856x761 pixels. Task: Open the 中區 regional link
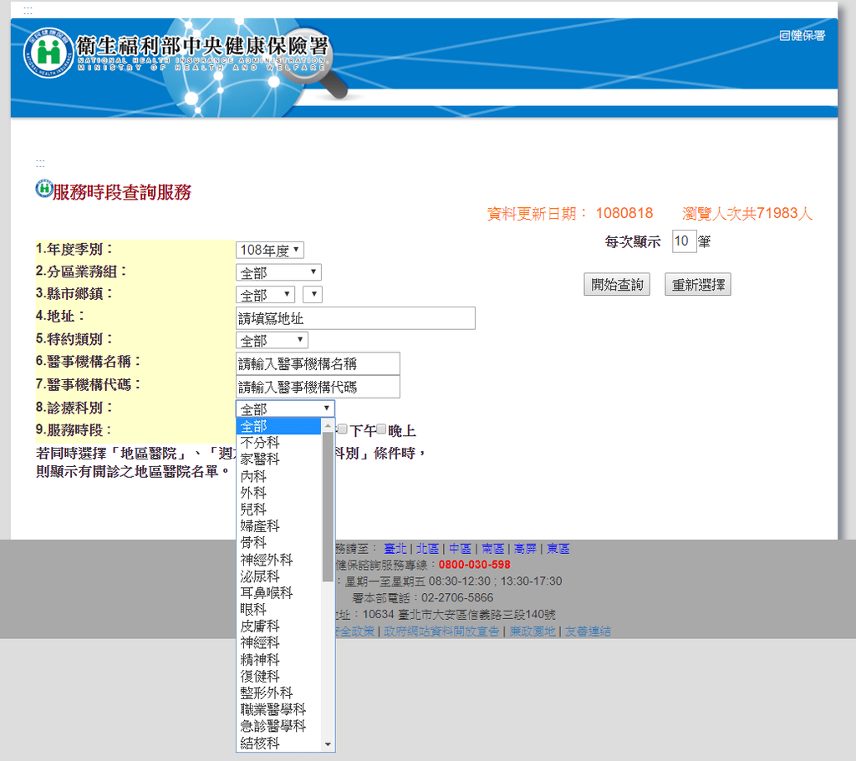click(x=461, y=548)
